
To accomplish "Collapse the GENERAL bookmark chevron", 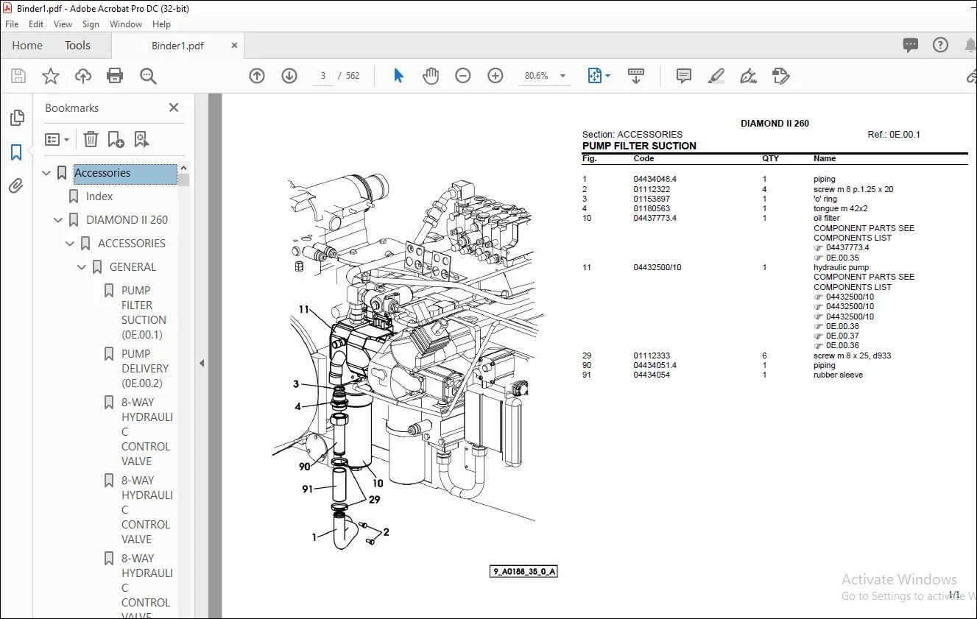I will [x=82, y=267].
